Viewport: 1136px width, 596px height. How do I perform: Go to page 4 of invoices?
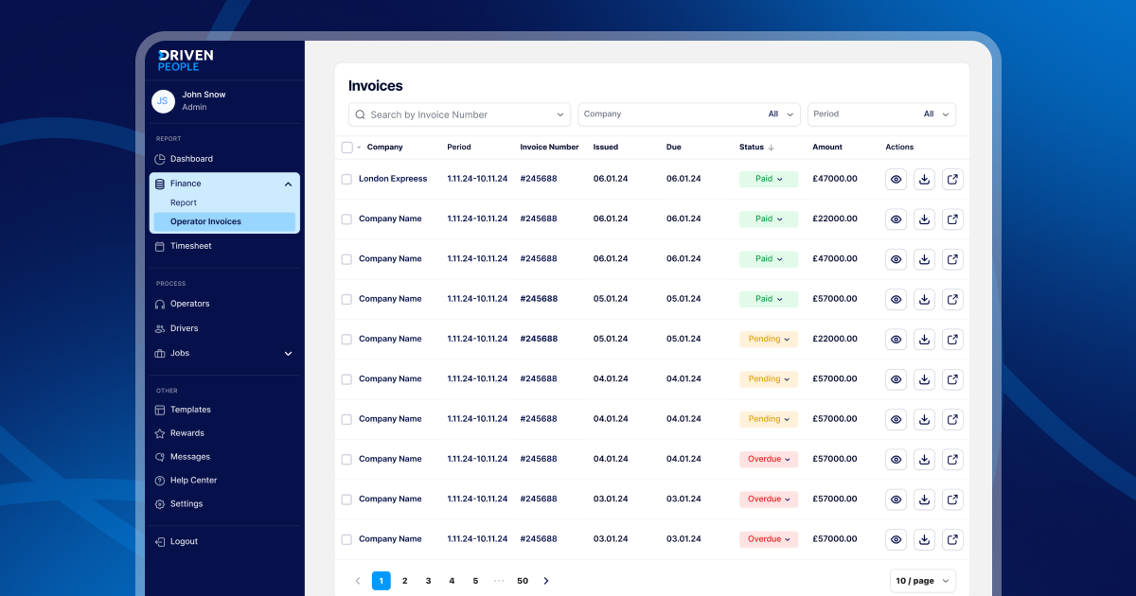point(452,581)
